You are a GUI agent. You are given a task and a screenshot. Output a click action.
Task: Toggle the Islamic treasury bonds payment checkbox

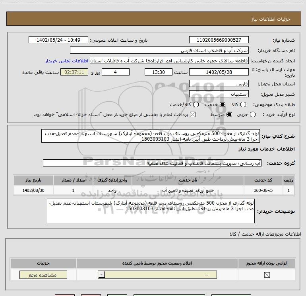tap(193, 114)
